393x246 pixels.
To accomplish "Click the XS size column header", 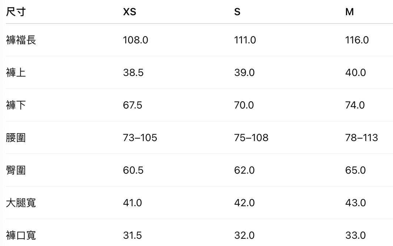I will (x=130, y=12).
